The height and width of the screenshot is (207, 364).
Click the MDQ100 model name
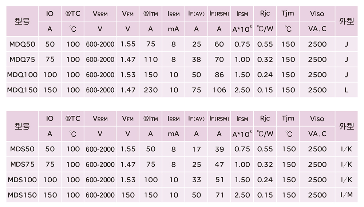tap(22, 75)
